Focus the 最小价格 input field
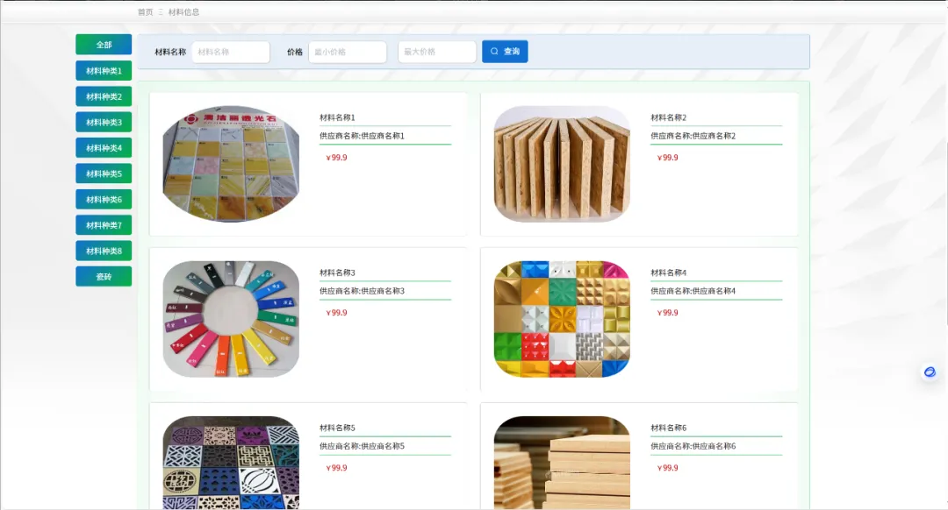 coord(348,52)
